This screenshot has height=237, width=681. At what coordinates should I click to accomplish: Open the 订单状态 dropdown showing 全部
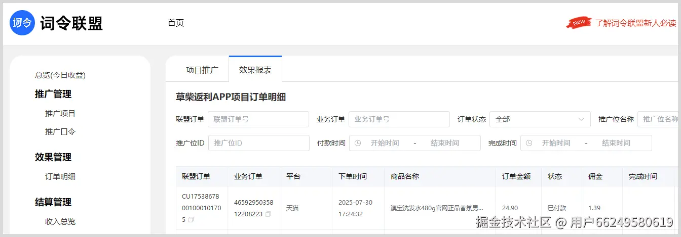pyautogui.click(x=540, y=119)
